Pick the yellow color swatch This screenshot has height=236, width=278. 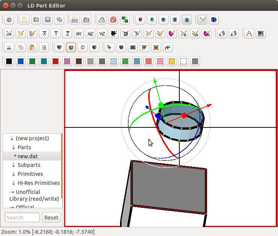pyautogui.click(x=172, y=61)
